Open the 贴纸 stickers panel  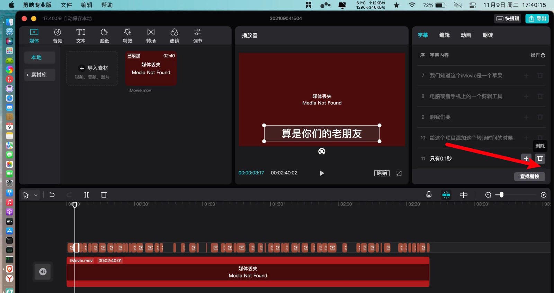coord(104,36)
